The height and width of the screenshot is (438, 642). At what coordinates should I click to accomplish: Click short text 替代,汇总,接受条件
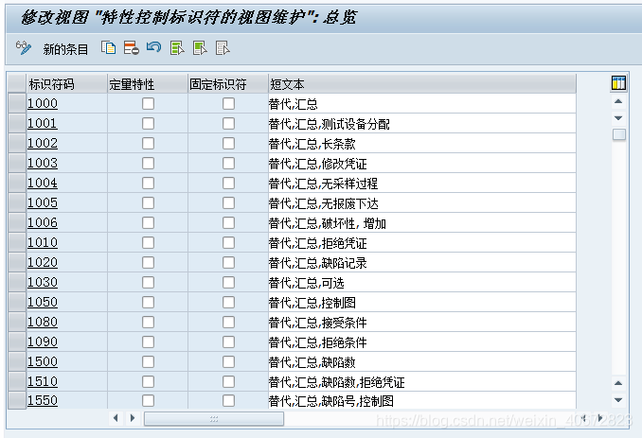click(318, 323)
